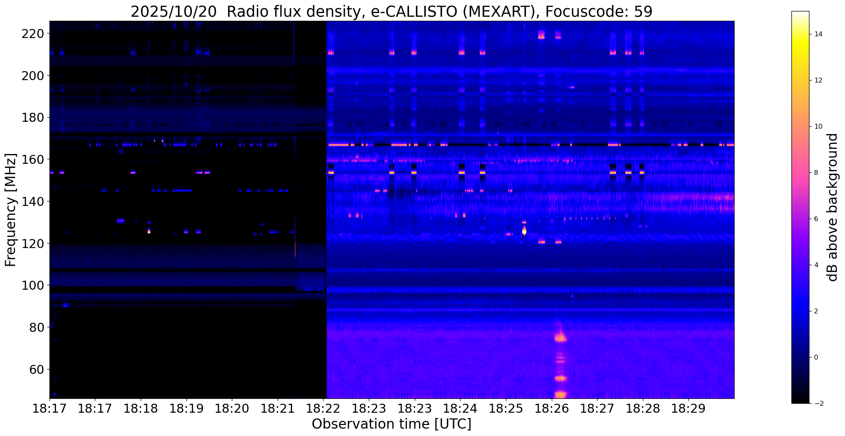The height and width of the screenshot is (436, 845).
Task: Click the colorbar tick label −2
Action: [818, 404]
